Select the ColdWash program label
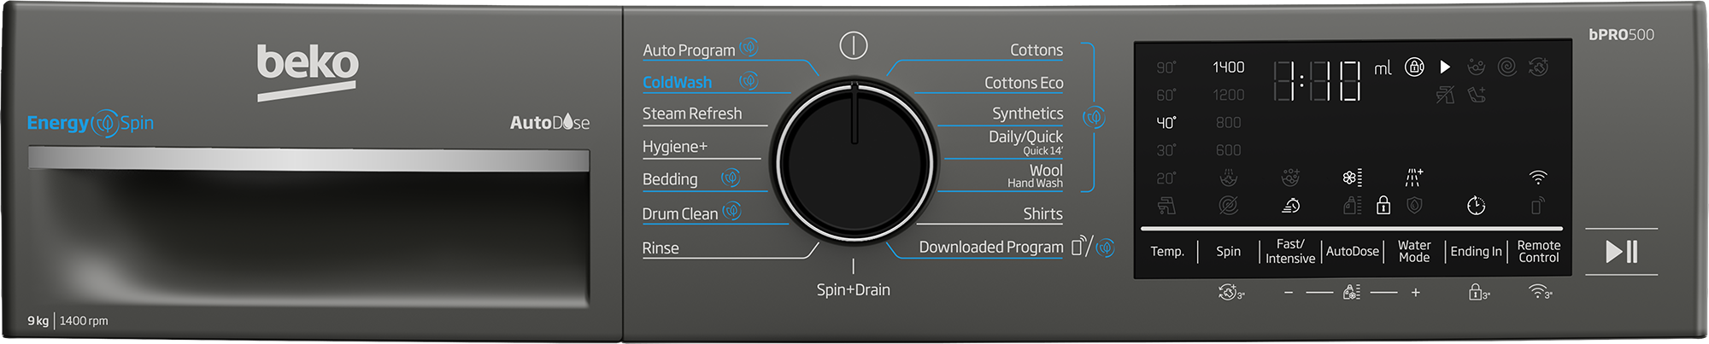The height and width of the screenshot is (344, 1709). (677, 83)
